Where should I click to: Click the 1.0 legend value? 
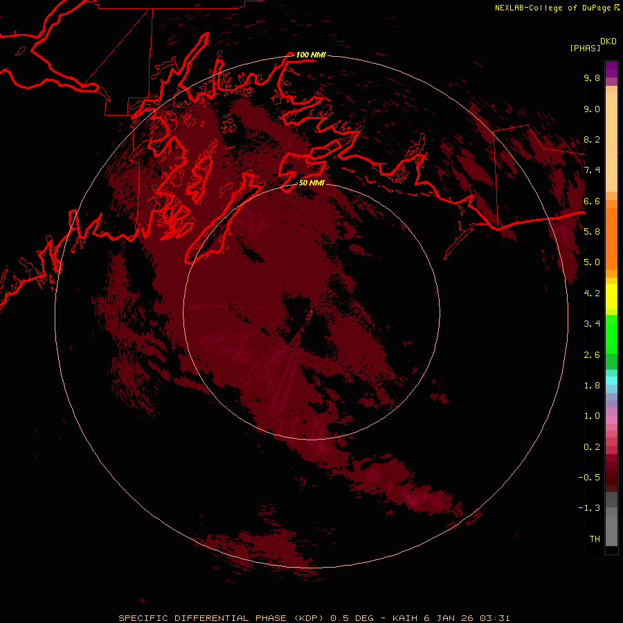click(x=592, y=415)
